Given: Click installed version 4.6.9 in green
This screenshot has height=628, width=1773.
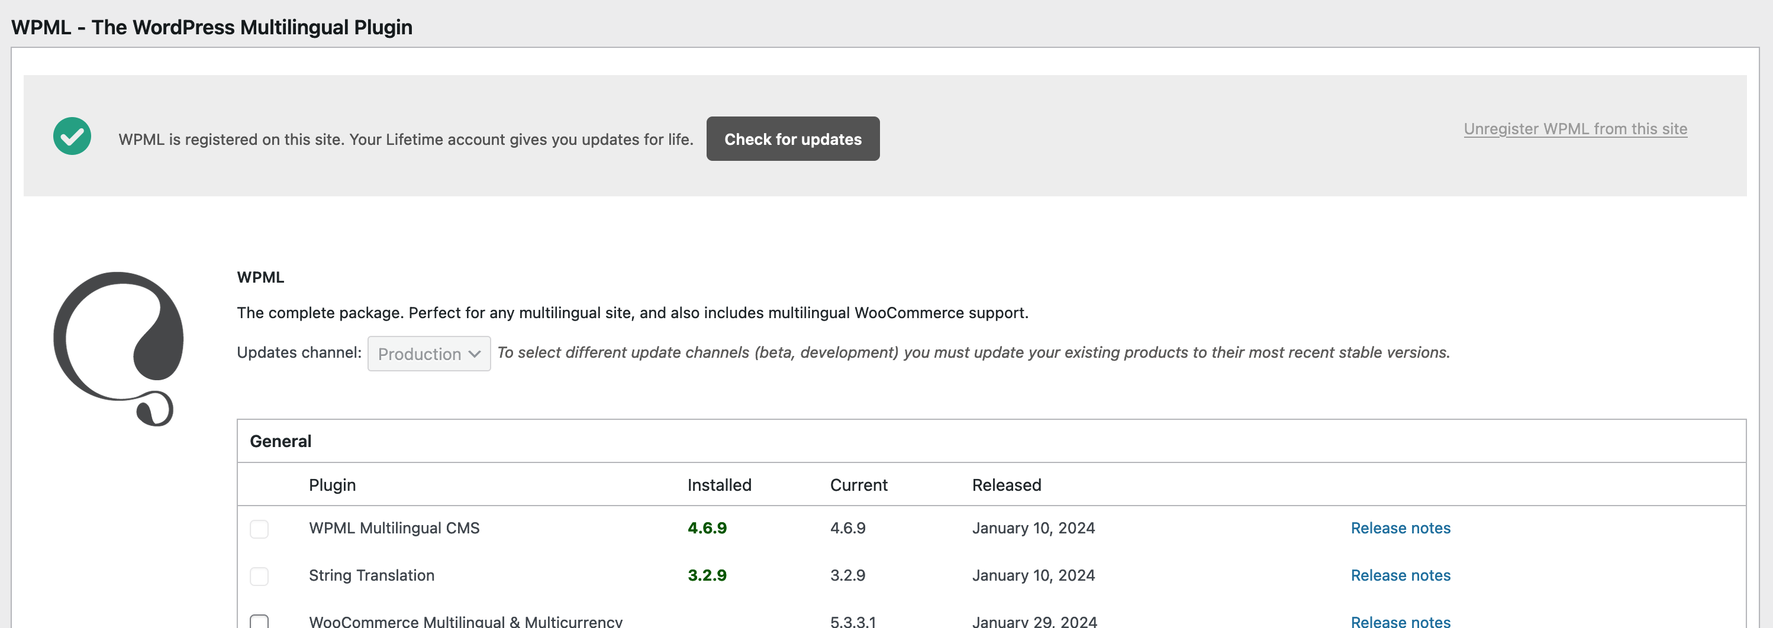Looking at the screenshot, I should tap(707, 527).
